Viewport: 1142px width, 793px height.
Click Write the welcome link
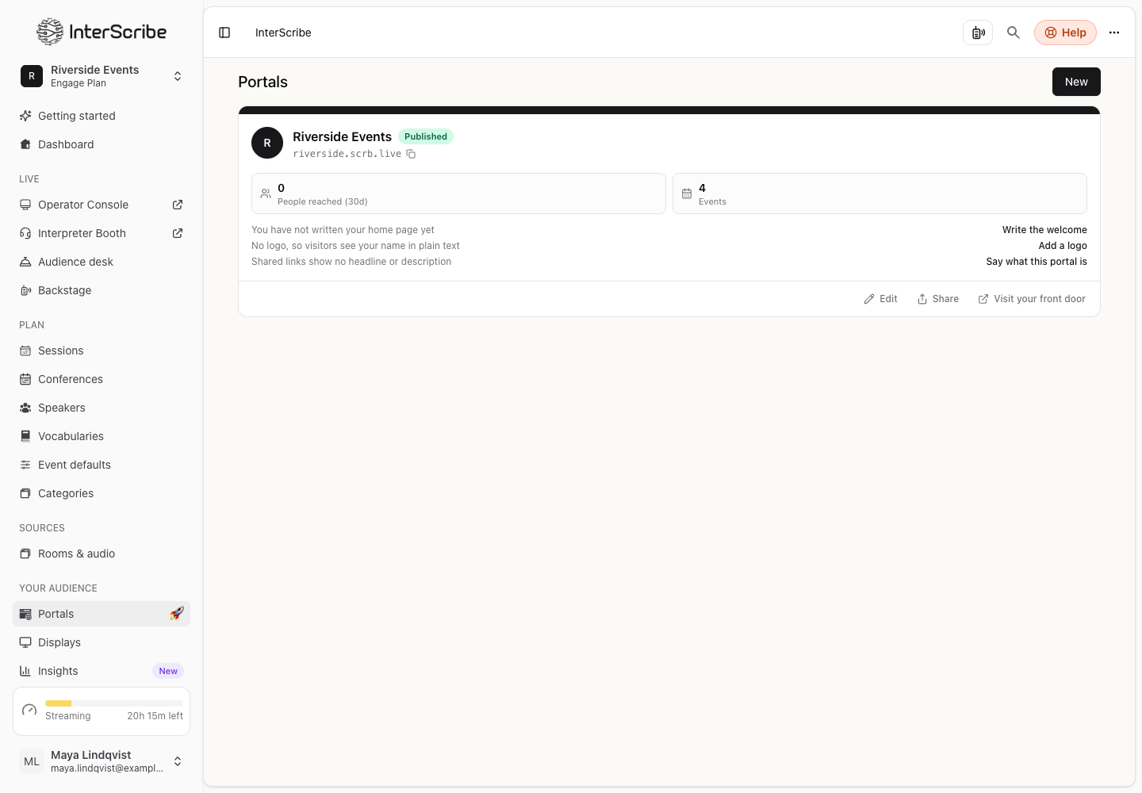1044,230
